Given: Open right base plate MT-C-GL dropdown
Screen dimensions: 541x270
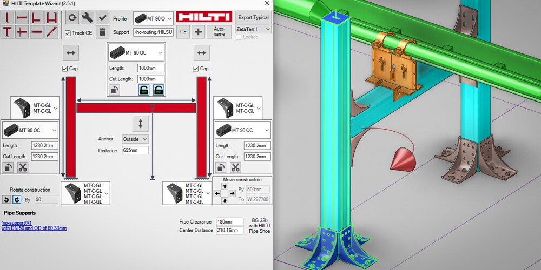Looking at the screenshot, I should (x=187, y=193).
